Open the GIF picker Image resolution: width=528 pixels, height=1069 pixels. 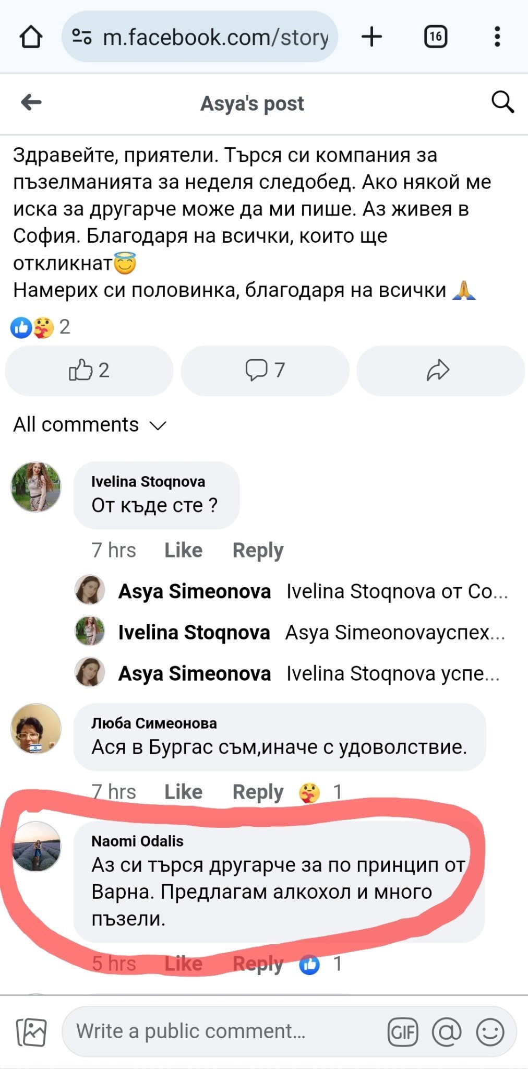tap(403, 1032)
